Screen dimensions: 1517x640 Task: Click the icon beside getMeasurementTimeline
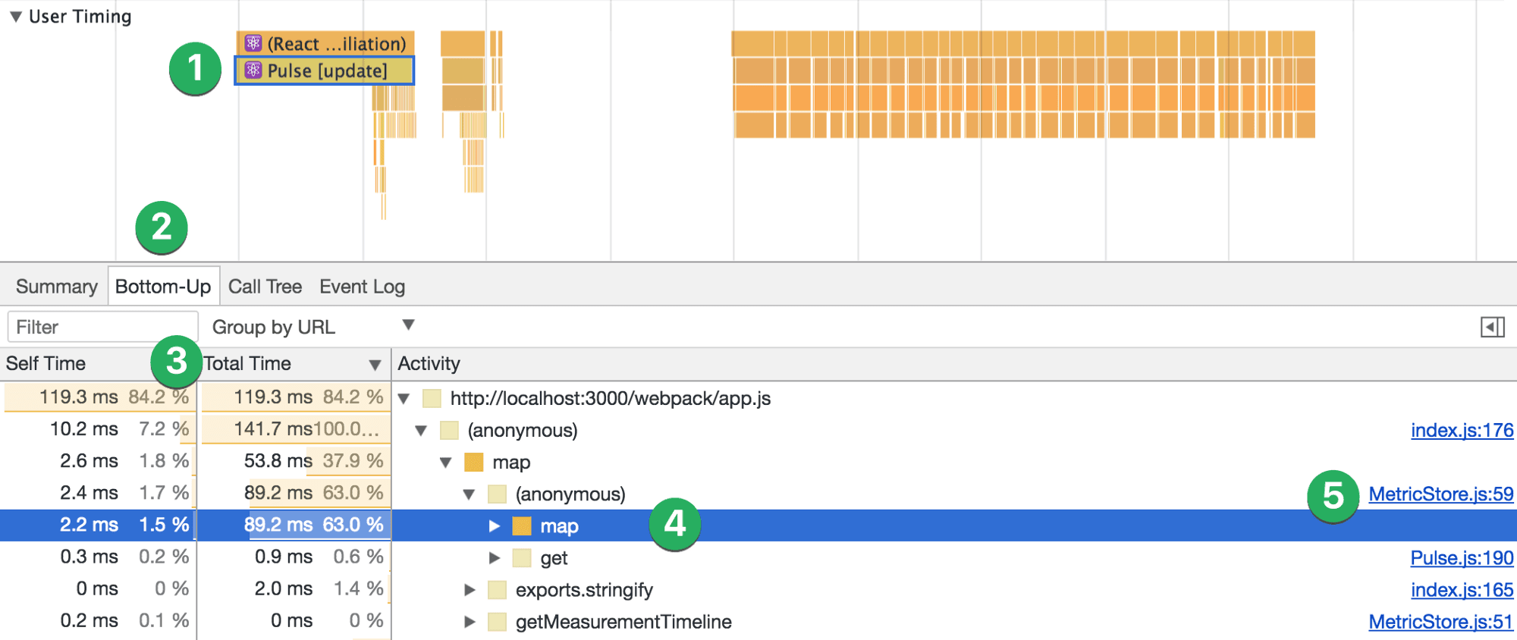498,622
